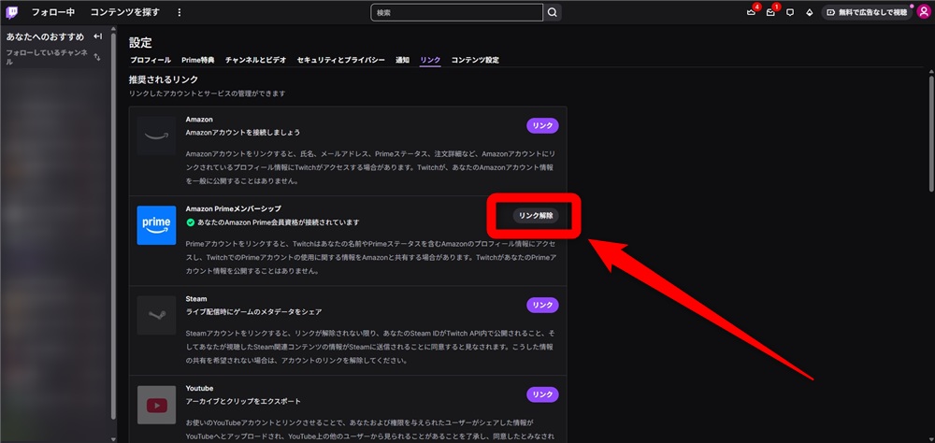
Task: Switch to the チャンネルとビデオ tab
Action: [x=256, y=60]
